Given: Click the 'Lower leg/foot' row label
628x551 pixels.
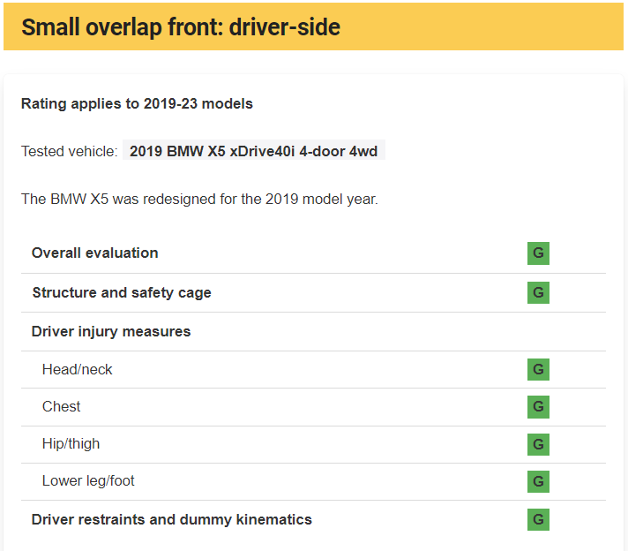Looking at the screenshot, I should 88,481.
